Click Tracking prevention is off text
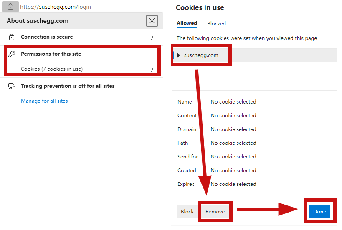 (x=68, y=86)
